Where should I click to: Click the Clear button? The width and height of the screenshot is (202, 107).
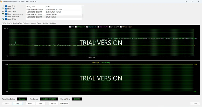(x=30, y=104)
